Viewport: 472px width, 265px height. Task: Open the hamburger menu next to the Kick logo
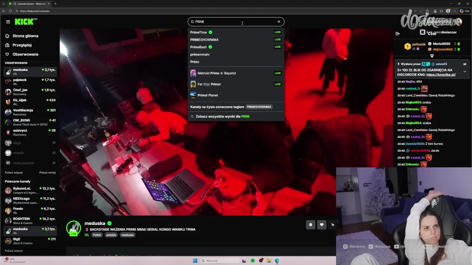tap(8, 22)
